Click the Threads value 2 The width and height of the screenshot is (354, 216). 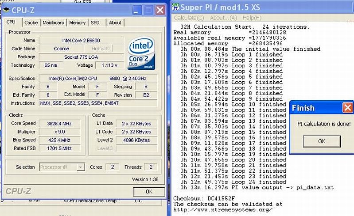tap(151, 167)
